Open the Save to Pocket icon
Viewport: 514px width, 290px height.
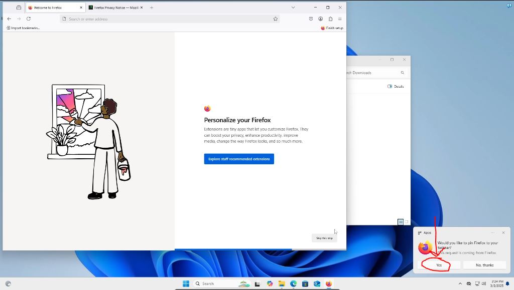point(311,19)
